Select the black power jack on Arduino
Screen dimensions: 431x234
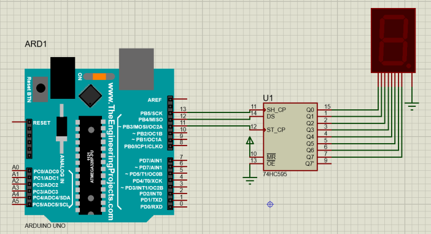63,78
